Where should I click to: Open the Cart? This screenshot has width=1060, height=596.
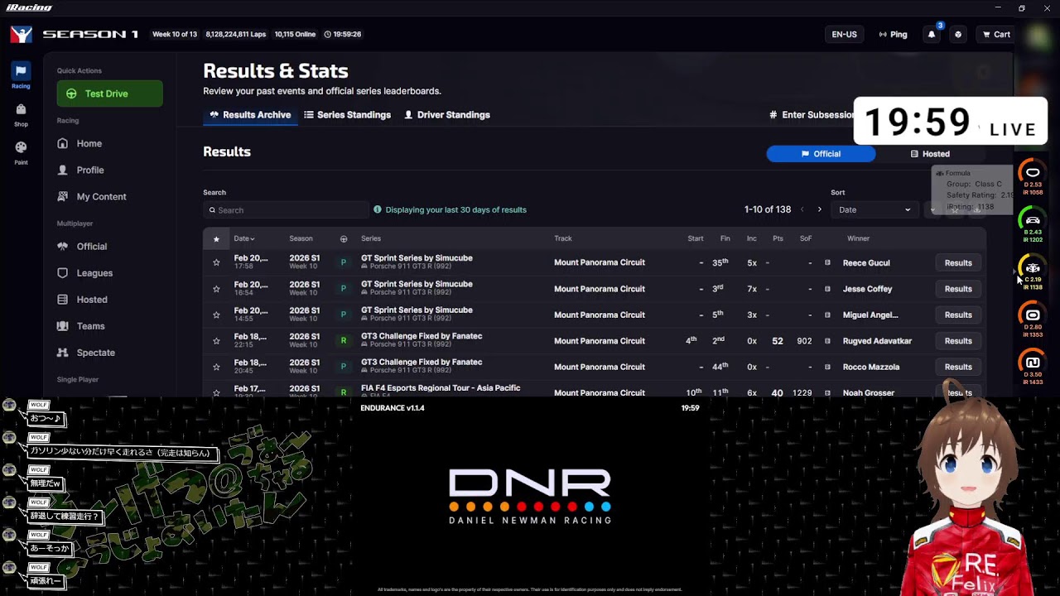tap(996, 35)
